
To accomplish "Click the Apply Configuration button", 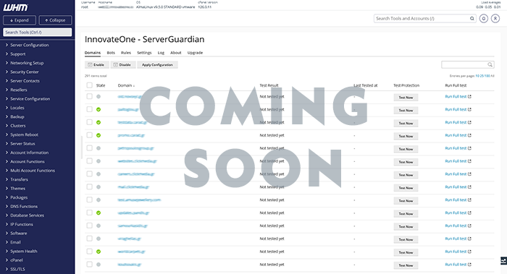I will click(157, 65).
